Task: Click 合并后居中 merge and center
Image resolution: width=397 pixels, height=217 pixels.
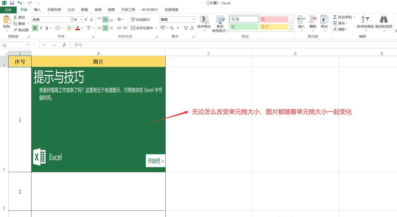Action: coord(142,28)
